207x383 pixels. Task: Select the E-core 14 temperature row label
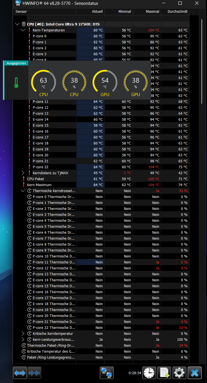[x=40, y=120]
